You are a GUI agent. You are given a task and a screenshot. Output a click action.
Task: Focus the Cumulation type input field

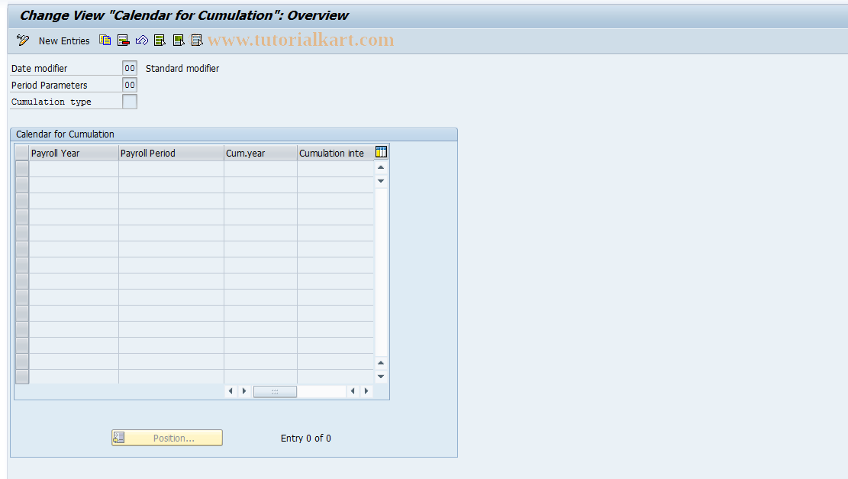coord(130,102)
